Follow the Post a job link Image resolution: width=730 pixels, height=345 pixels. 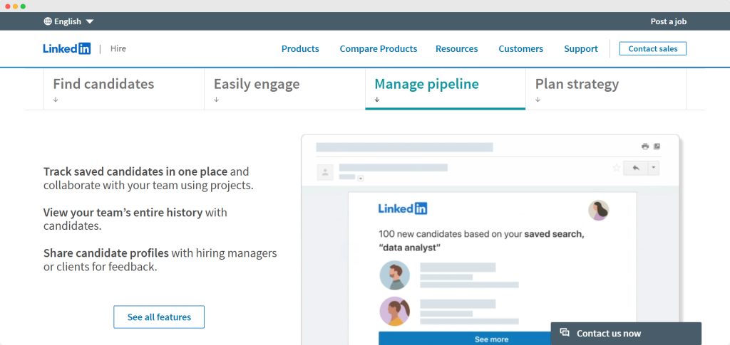tap(668, 21)
